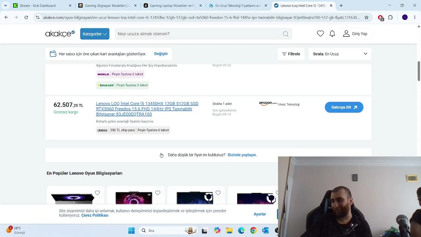
Task: Open Outlook from the taskbar
Action: (265, 230)
